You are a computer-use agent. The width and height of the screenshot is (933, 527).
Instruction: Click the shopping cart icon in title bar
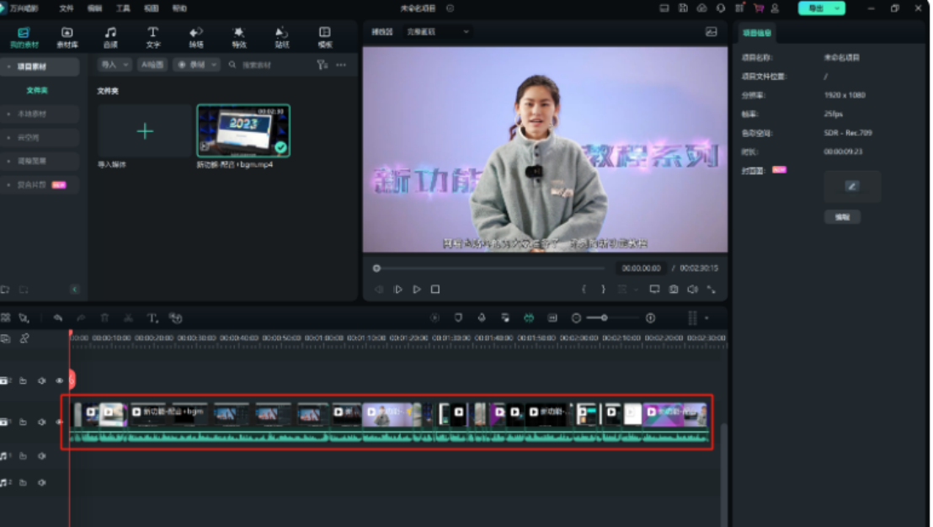coord(758,8)
